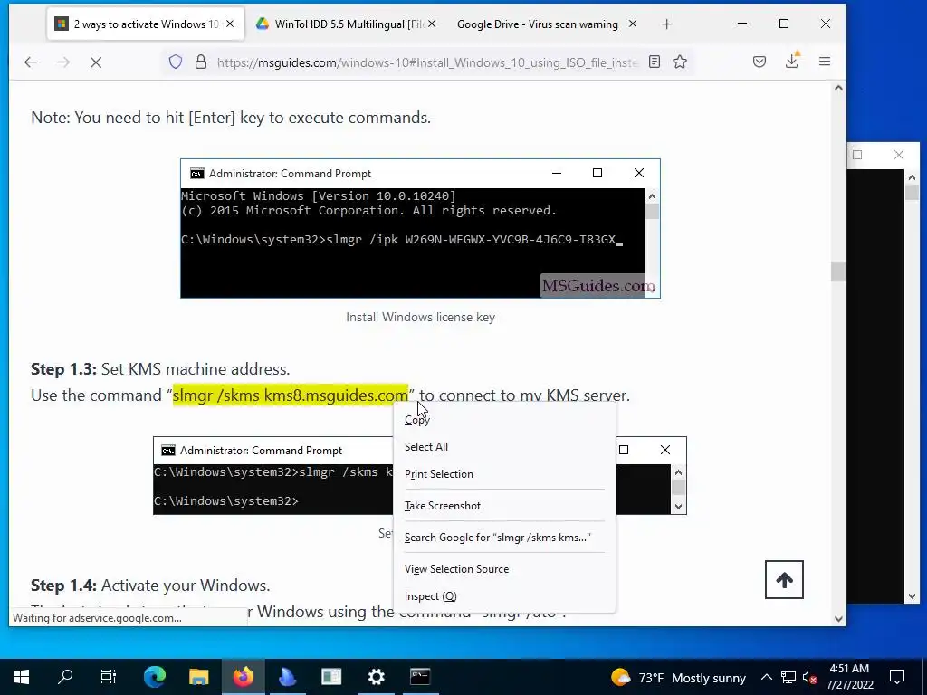Viewport: 927px width, 695px height.
Task: Switch to WinToHDD 5.5 Multilingual tab
Action: coord(347,24)
